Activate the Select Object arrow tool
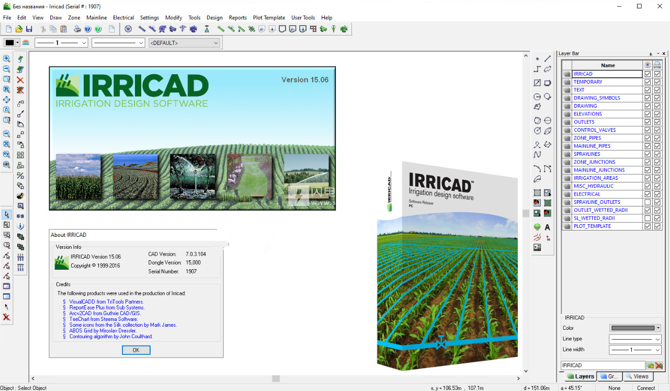 pyautogui.click(x=7, y=215)
